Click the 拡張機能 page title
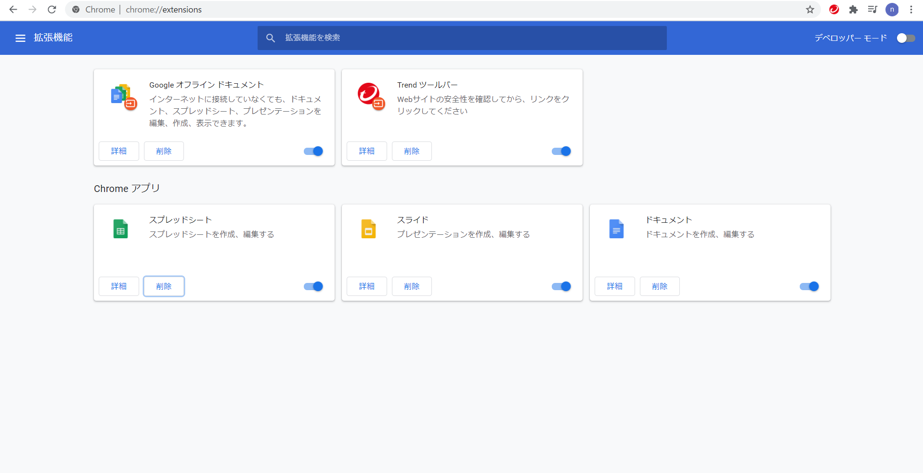Screen dimensions: 923x473 click(53, 38)
